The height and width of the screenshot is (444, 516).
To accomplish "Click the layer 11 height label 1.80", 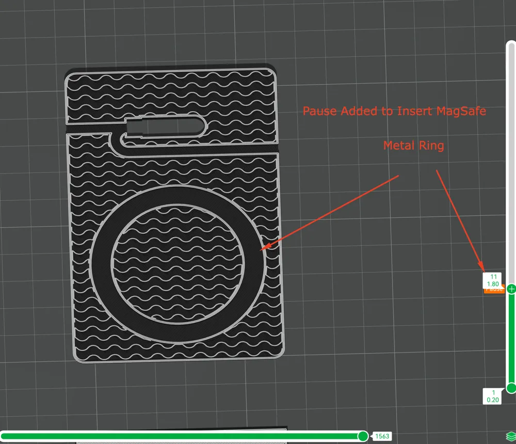I will [493, 284].
